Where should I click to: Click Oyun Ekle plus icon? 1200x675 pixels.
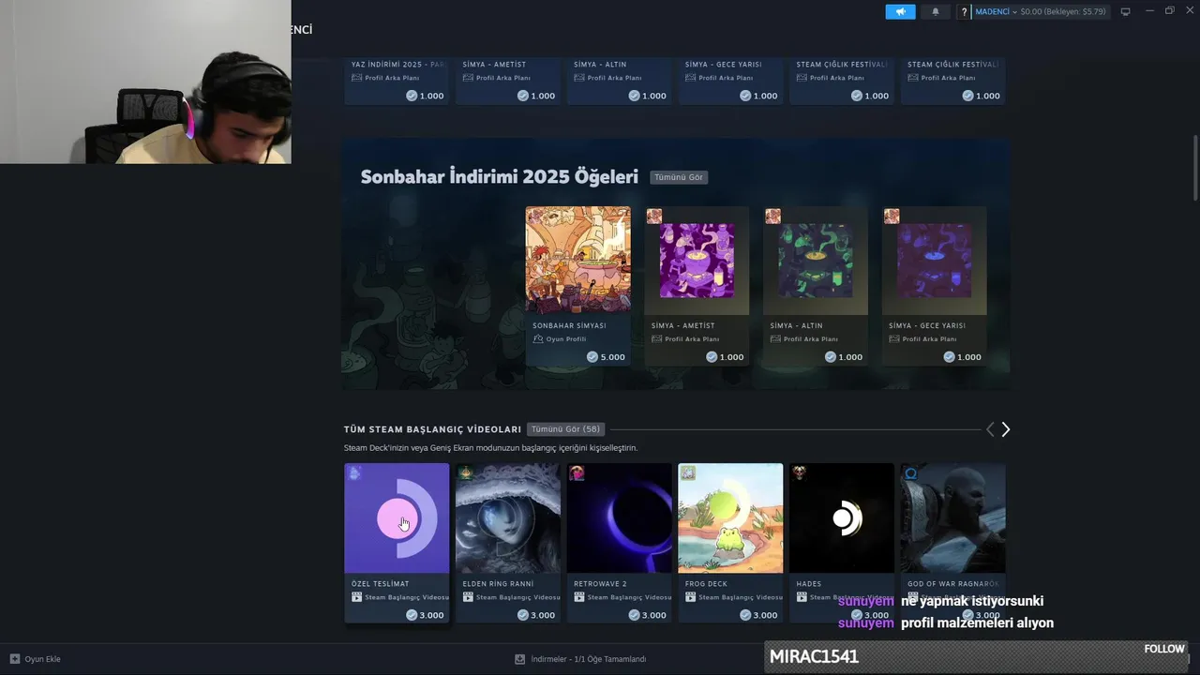(x=15, y=659)
